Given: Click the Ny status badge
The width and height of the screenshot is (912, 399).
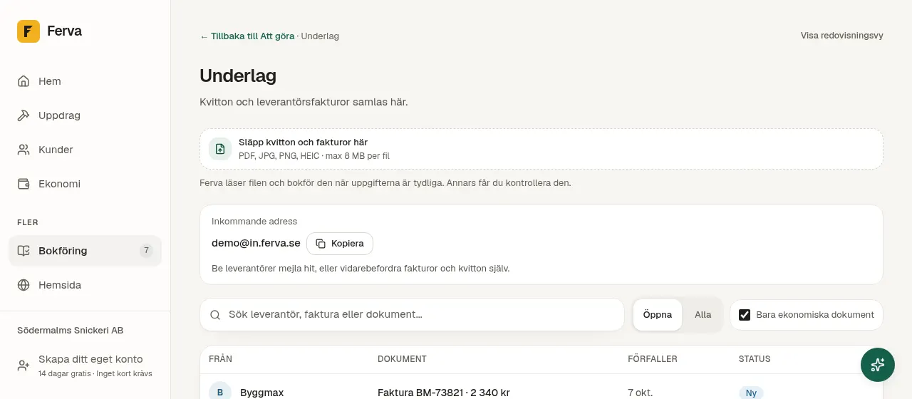Looking at the screenshot, I should [x=751, y=393].
